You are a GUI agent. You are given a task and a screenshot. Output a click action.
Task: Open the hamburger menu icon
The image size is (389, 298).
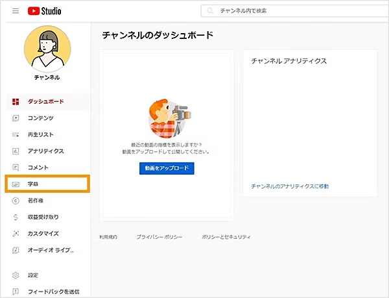click(x=16, y=11)
